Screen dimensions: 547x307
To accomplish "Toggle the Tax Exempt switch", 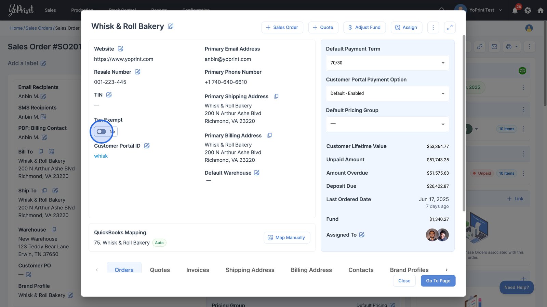I will click(x=102, y=132).
